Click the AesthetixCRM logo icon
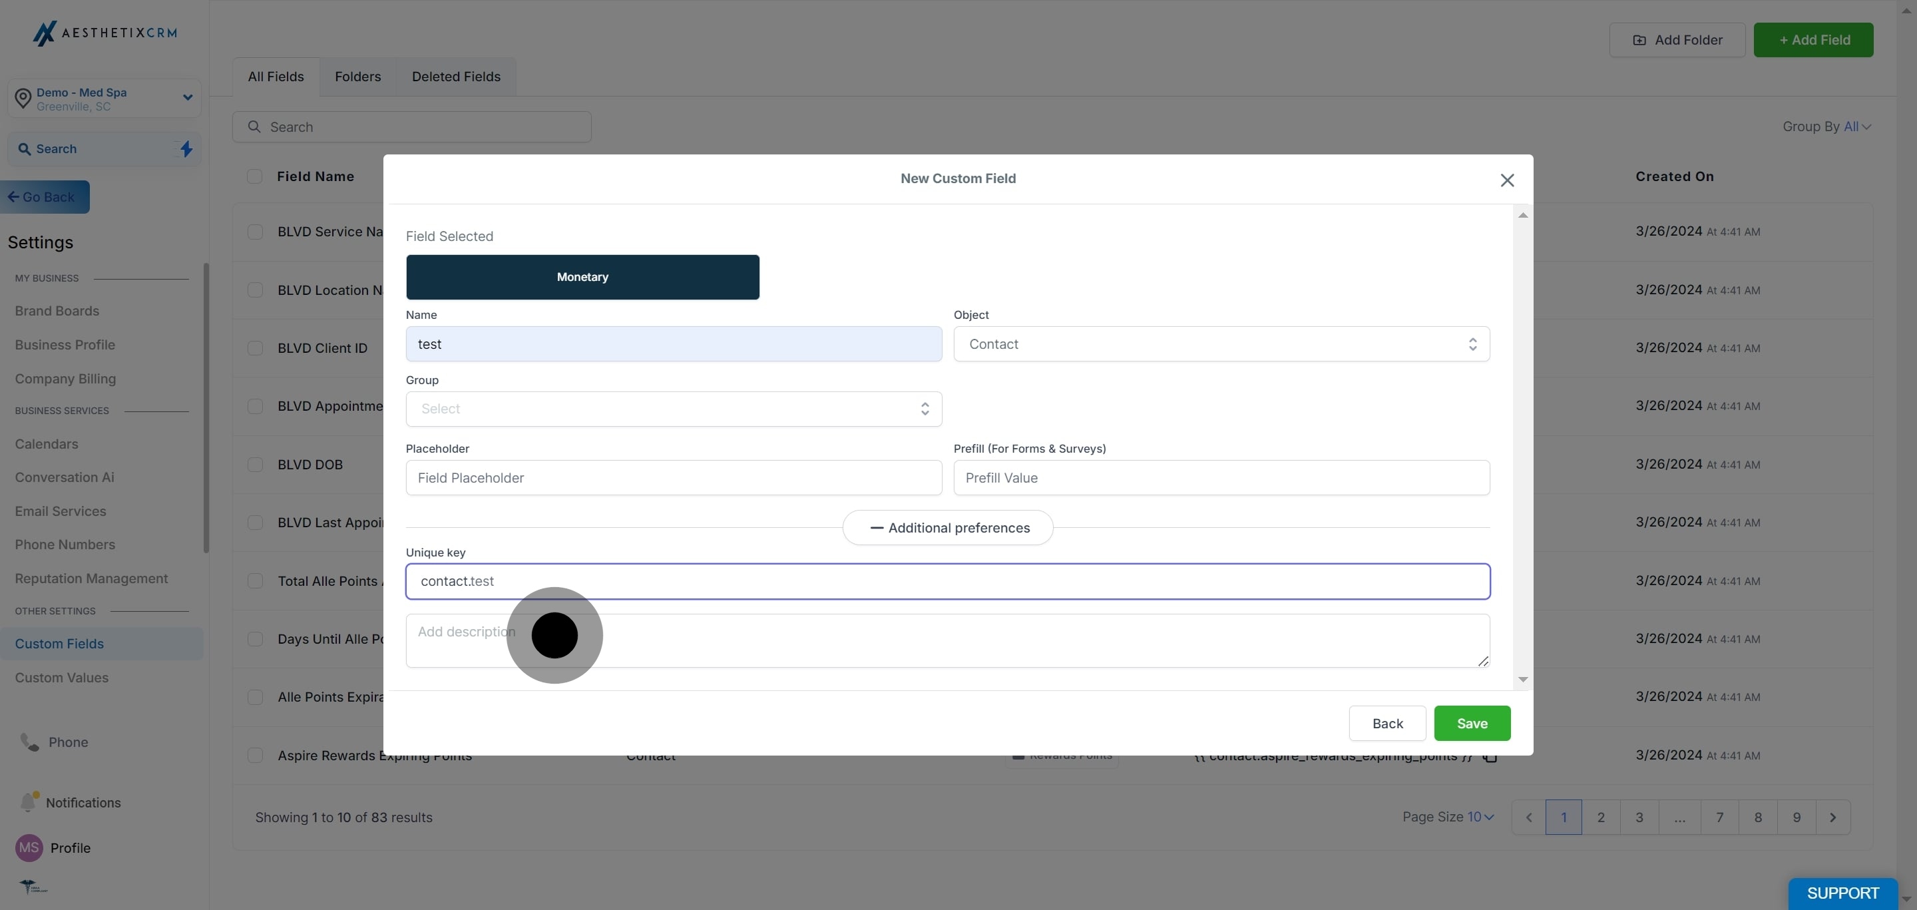The height and width of the screenshot is (910, 1917). point(45,33)
